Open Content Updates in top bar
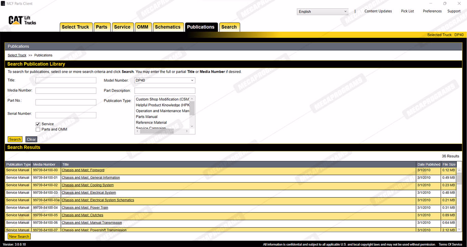 pos(378,11)
